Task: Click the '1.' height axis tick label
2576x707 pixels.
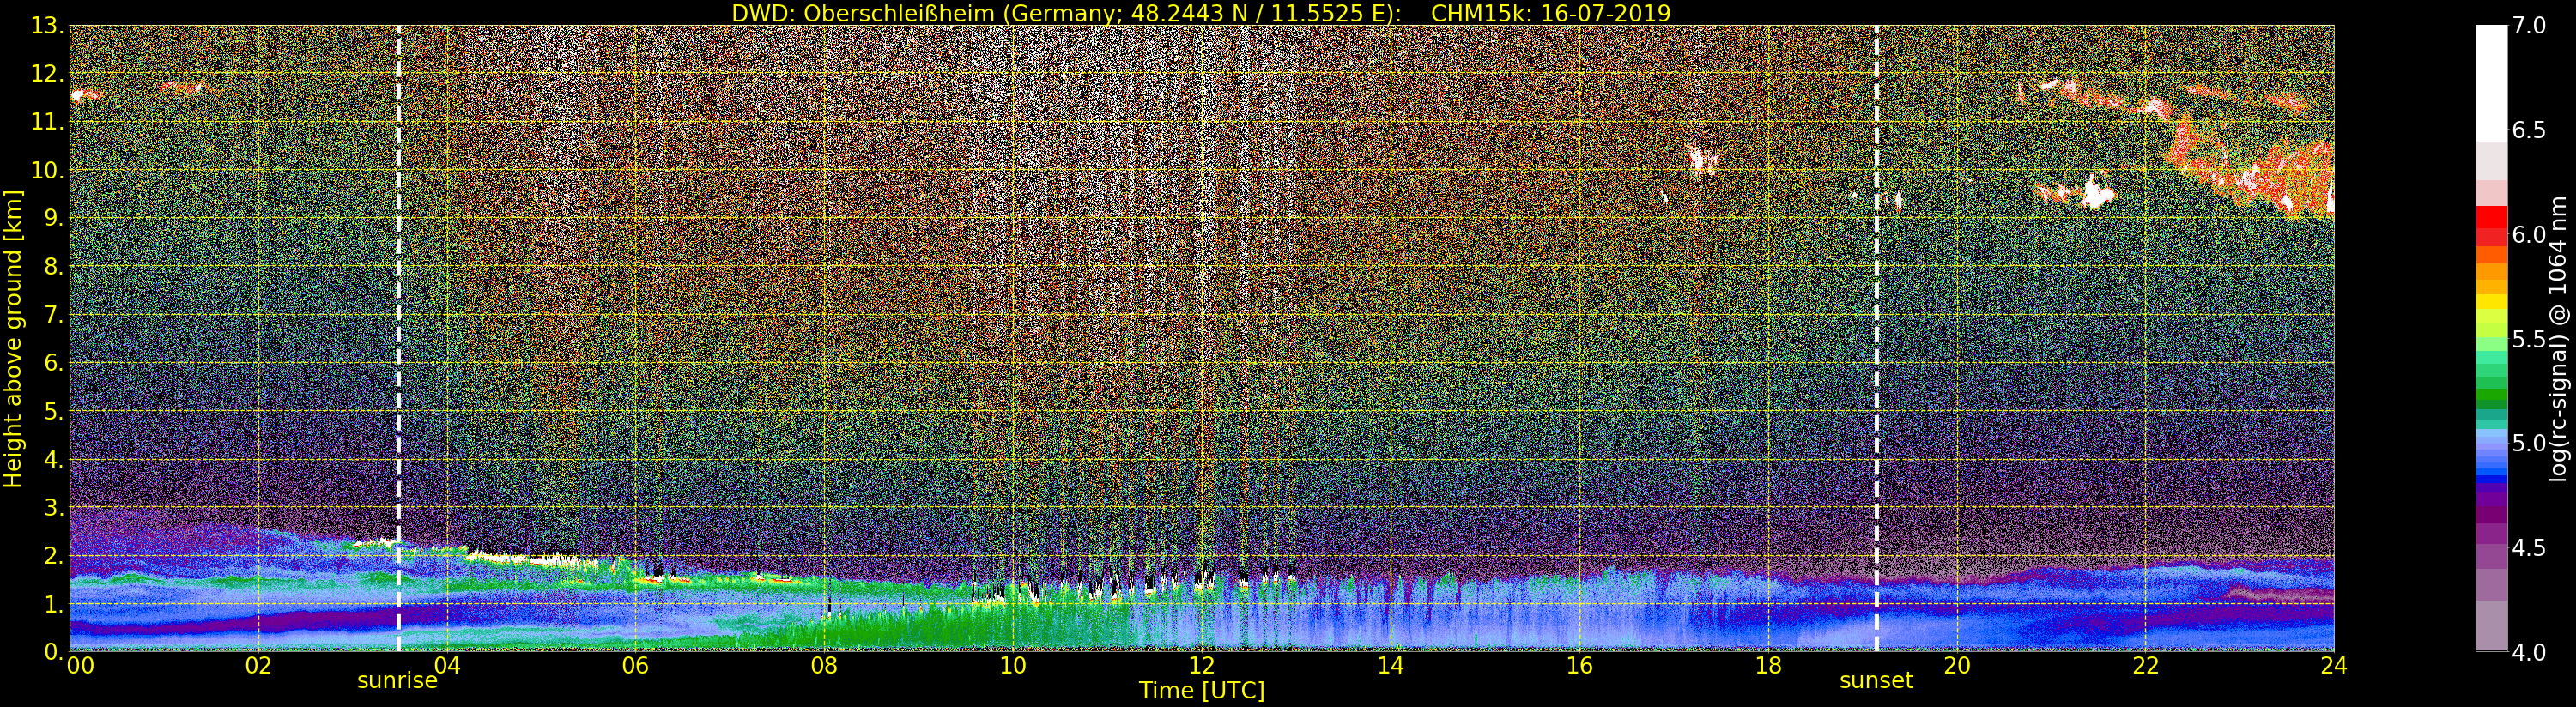Action: pos(52,604)
